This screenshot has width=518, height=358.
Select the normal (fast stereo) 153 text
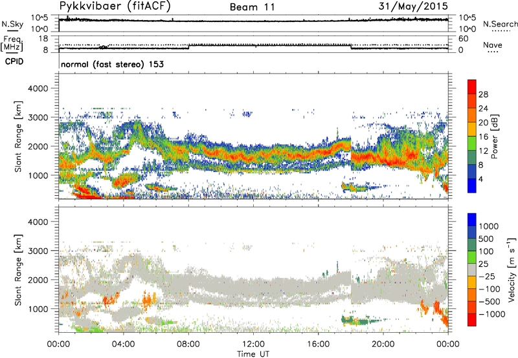112,64
